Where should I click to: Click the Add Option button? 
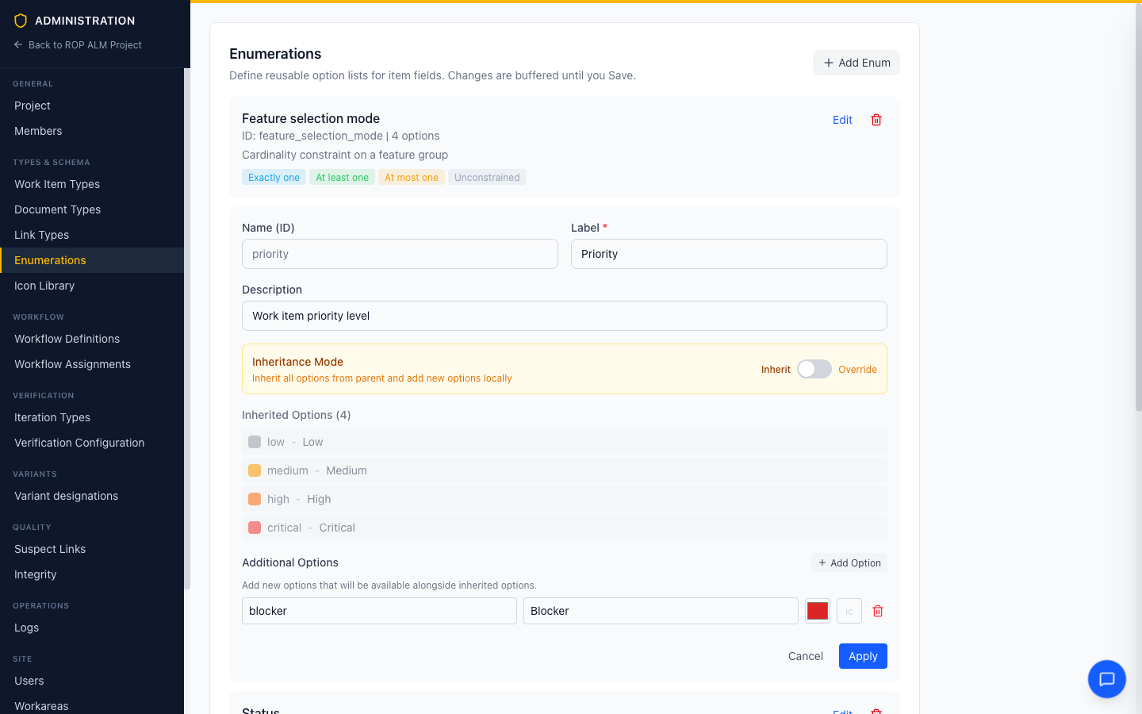coord(849,562)
